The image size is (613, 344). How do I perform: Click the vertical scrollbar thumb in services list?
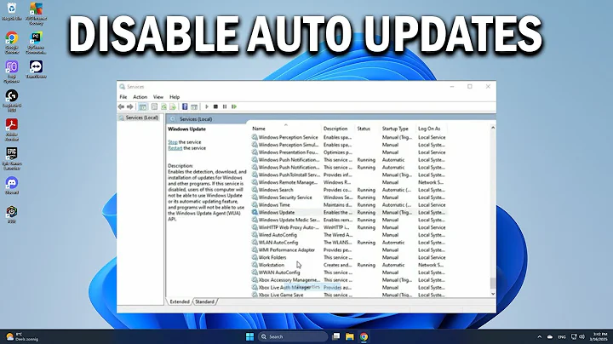tap(493, 283)
